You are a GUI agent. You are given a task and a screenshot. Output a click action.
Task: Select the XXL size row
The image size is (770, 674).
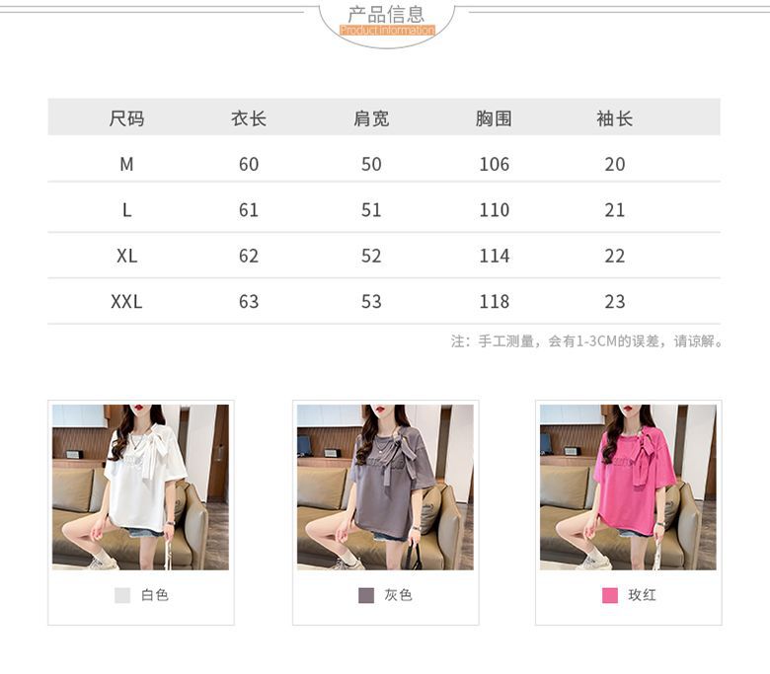coord(384,301)
